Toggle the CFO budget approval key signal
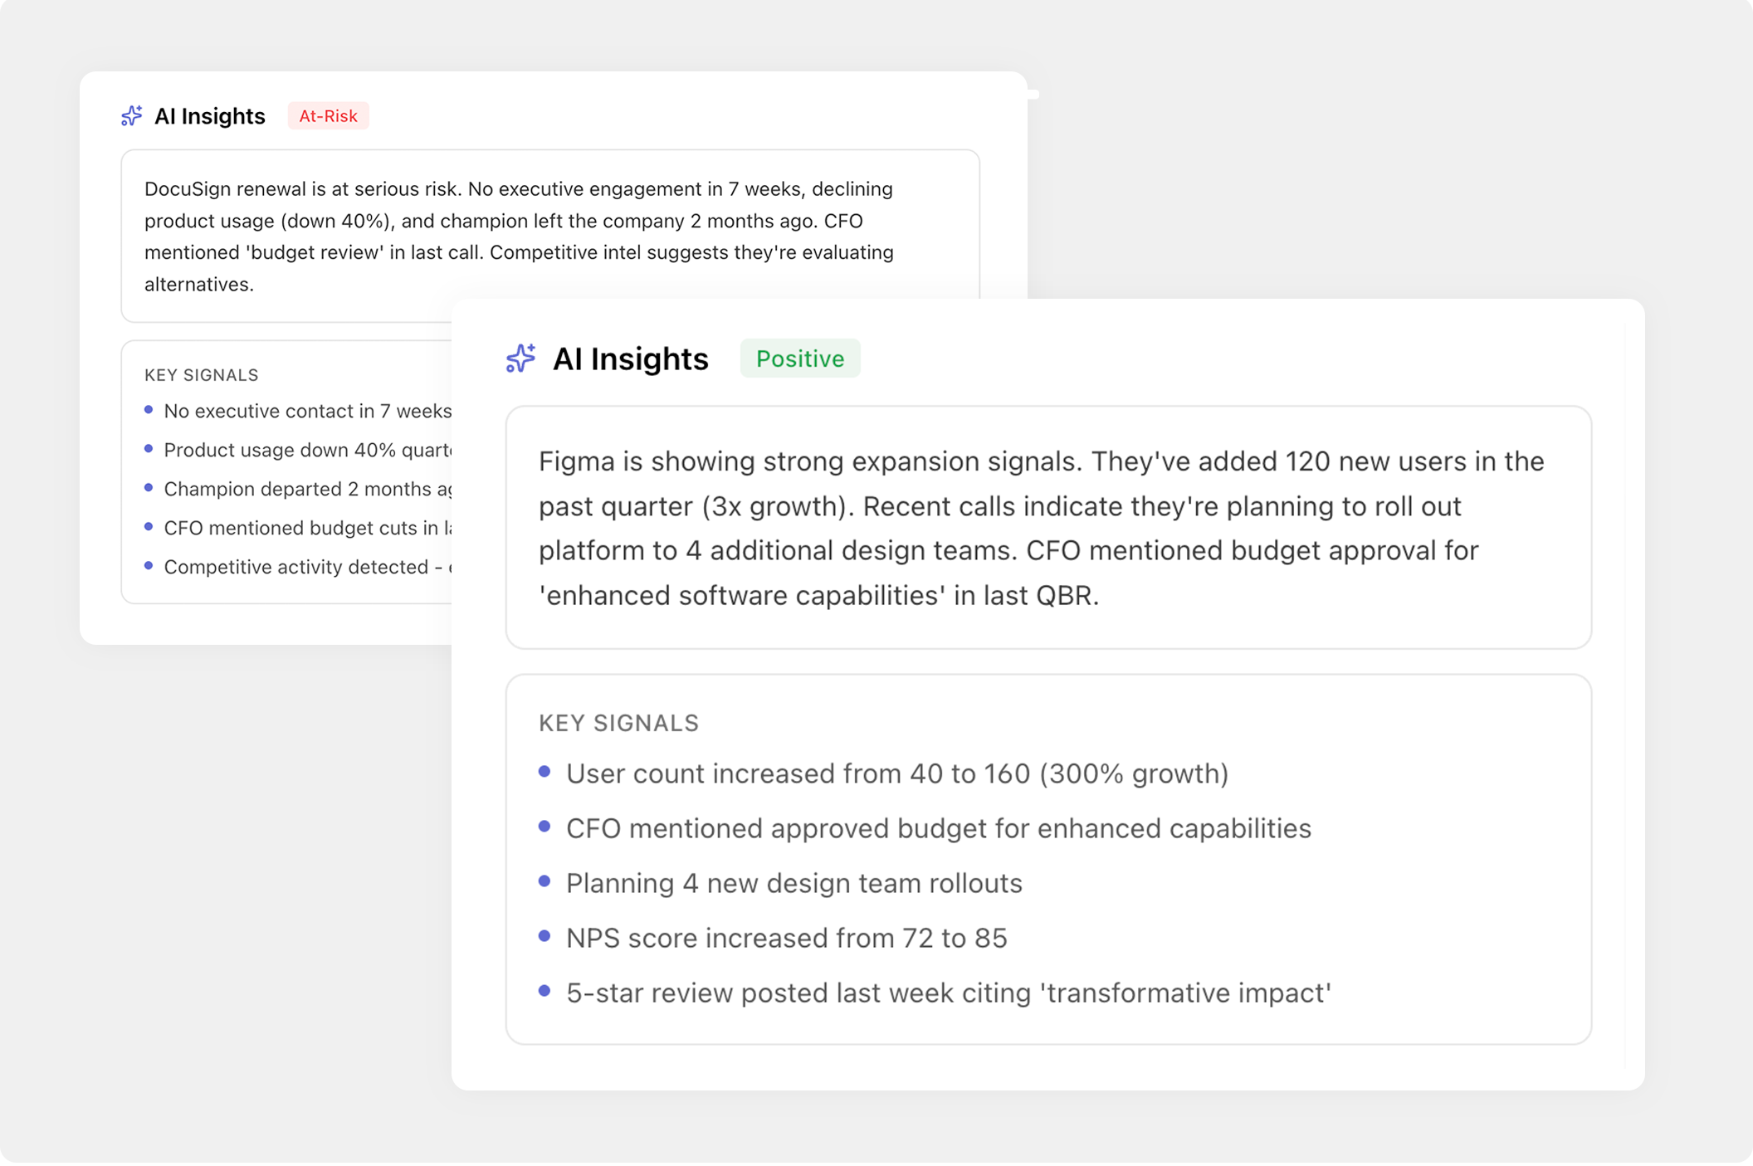The height and width of the screenshot is (1166, 1753). coord(937,827)
